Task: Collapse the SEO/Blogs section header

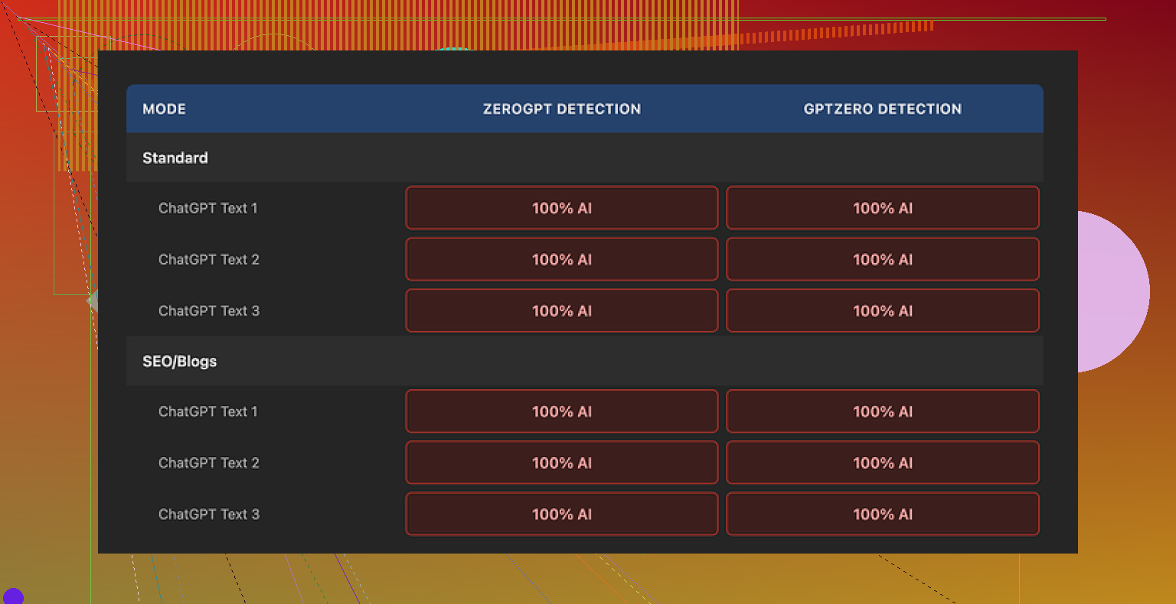Action: pos(179,361)
